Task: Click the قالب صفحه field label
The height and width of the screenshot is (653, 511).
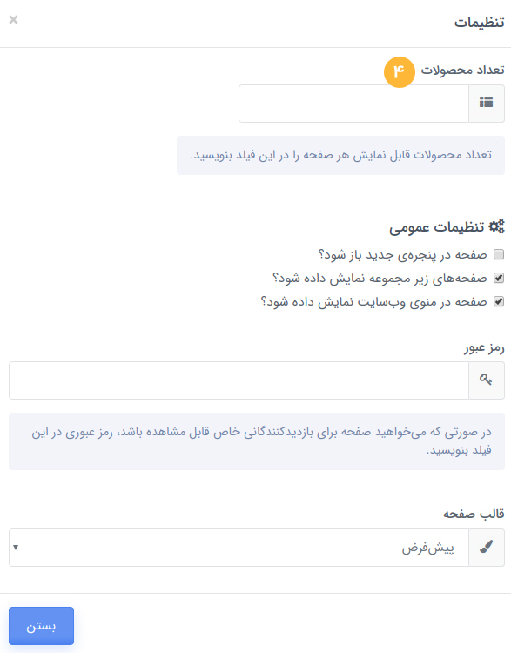Action: (474, 514)
